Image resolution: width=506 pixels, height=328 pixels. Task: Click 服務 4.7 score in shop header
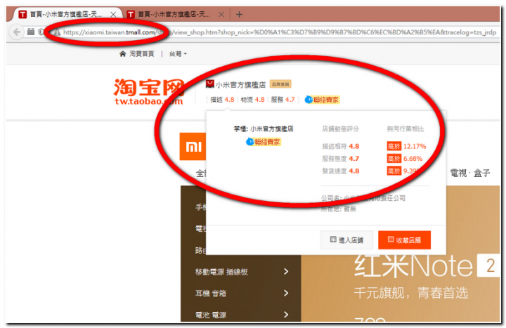pos(283,100)
